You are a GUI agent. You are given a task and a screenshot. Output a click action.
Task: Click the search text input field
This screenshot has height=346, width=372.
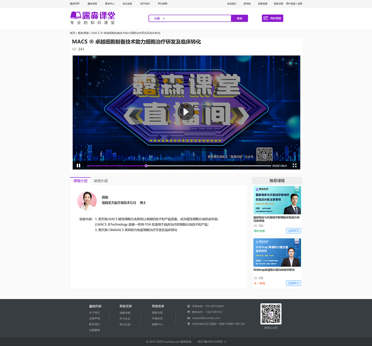pyautogui.click(x=199, y=18)
